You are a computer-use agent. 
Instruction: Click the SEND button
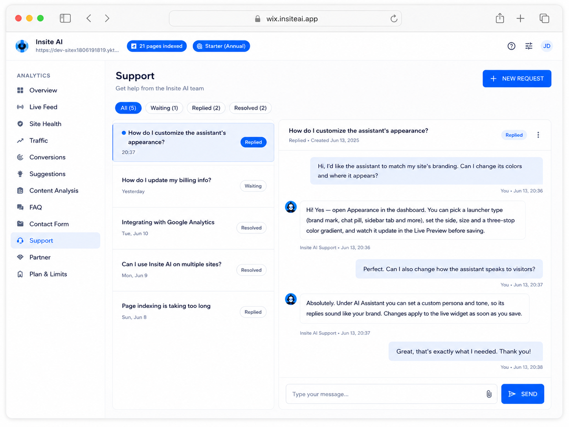523,394
